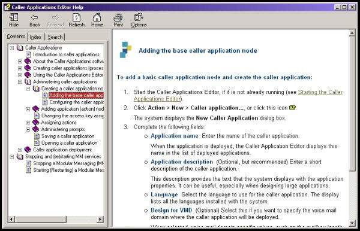The height and width of the screenshot is (231, 360).
Task: Collapse Stopping and (re)starting MM services
Action: pyautogui.click(x=12, y=157)
